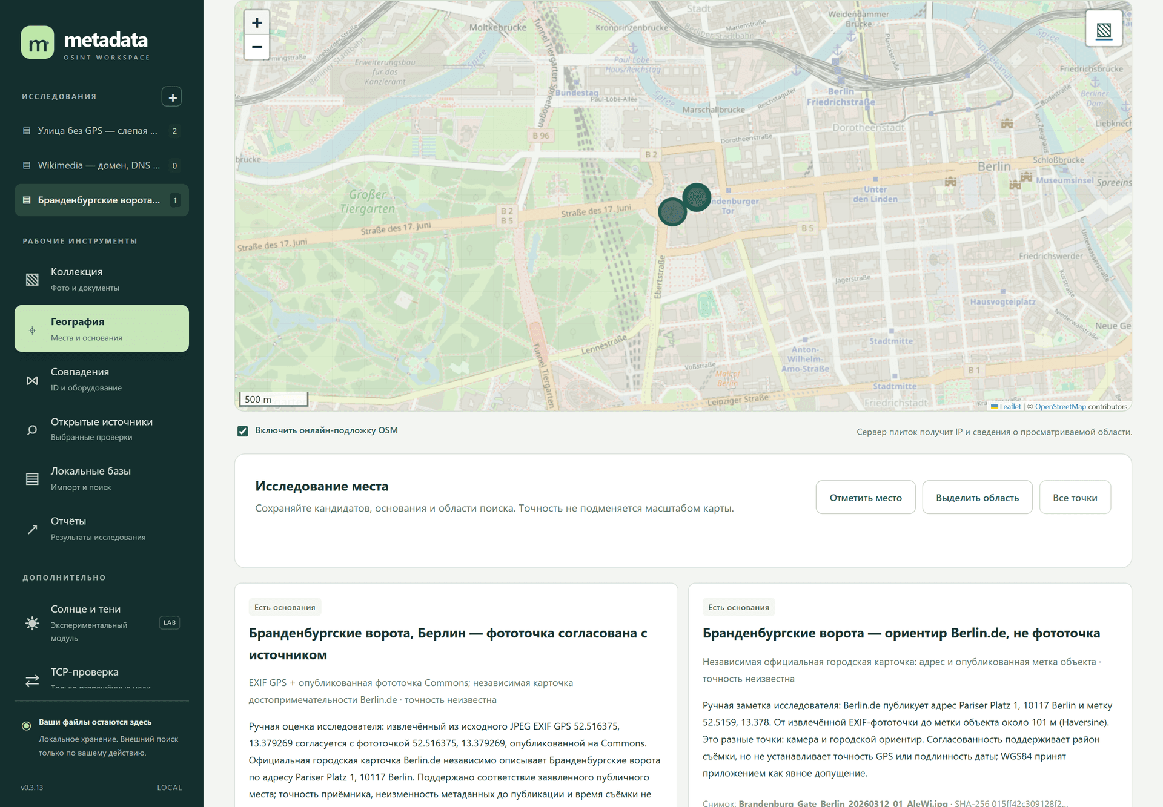Zoom out on the map

(x=257, y=47)
